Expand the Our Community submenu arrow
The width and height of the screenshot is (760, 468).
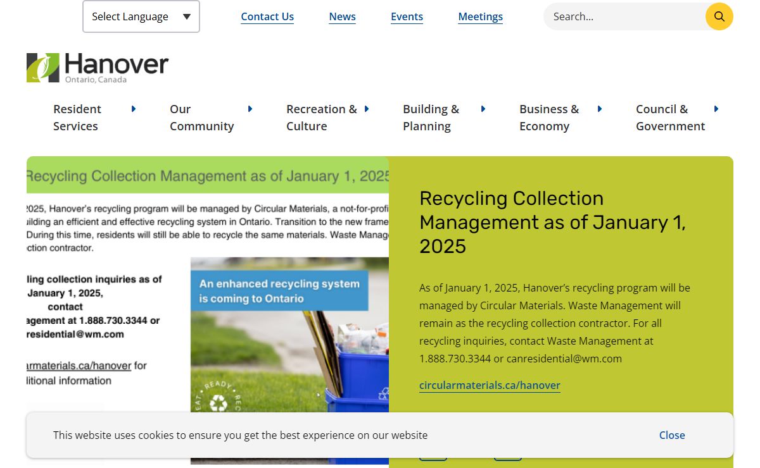click(250, 109)
